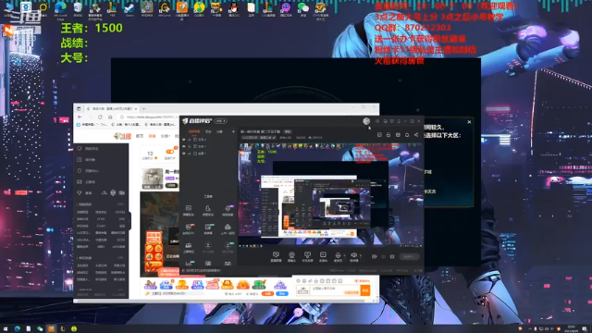
Task: Select first scene tab in streaming app
Action: [194, 131]
